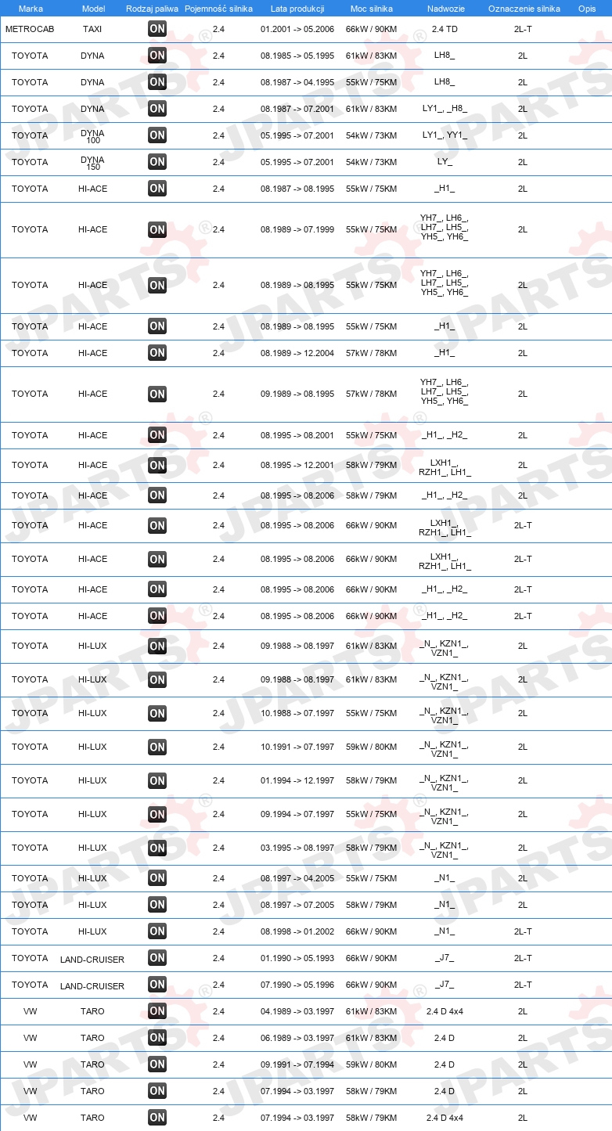This screenshot has width=612, height=1131.
Task: Click the METROCAB brand cell
Action: (x=30, y=29)
